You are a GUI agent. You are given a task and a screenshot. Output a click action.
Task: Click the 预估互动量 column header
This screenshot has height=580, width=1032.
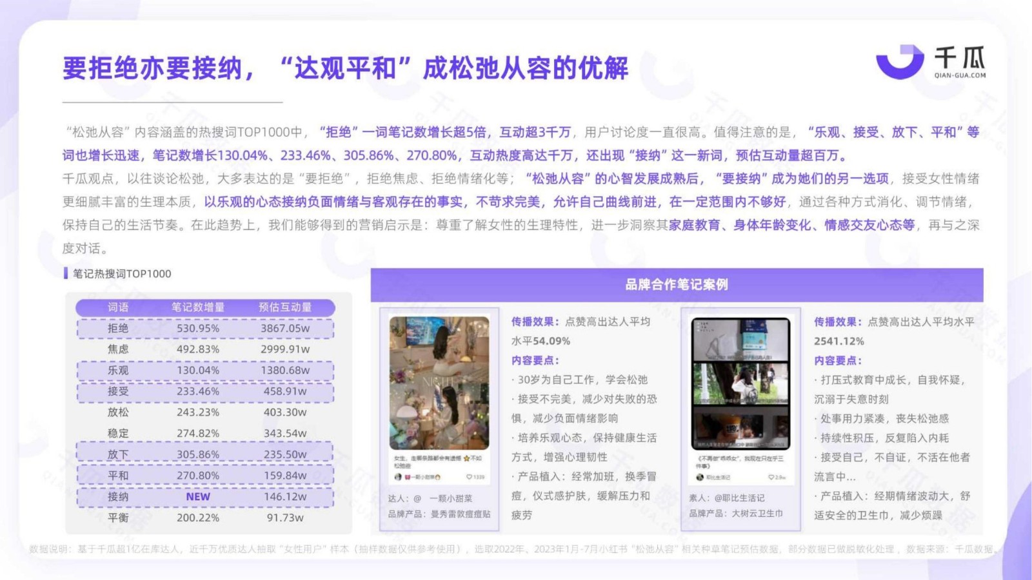pos(284,307)
